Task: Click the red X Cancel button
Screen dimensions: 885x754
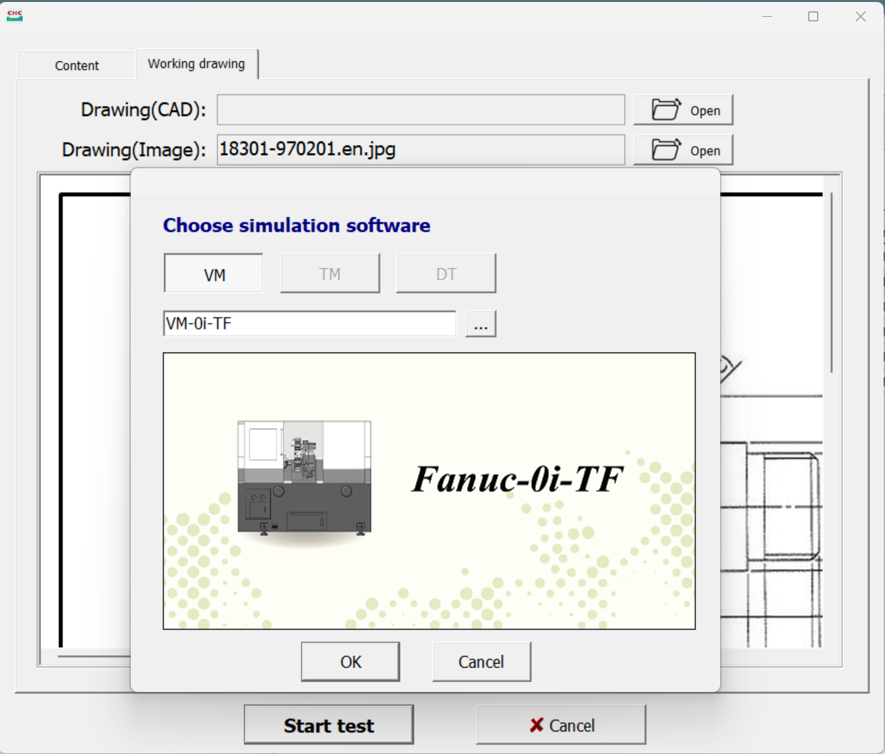Action: (561, 725)
